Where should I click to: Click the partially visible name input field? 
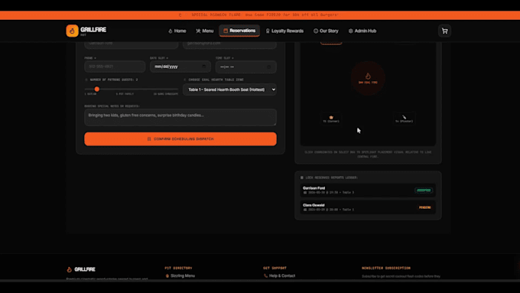tap(132, 45)
